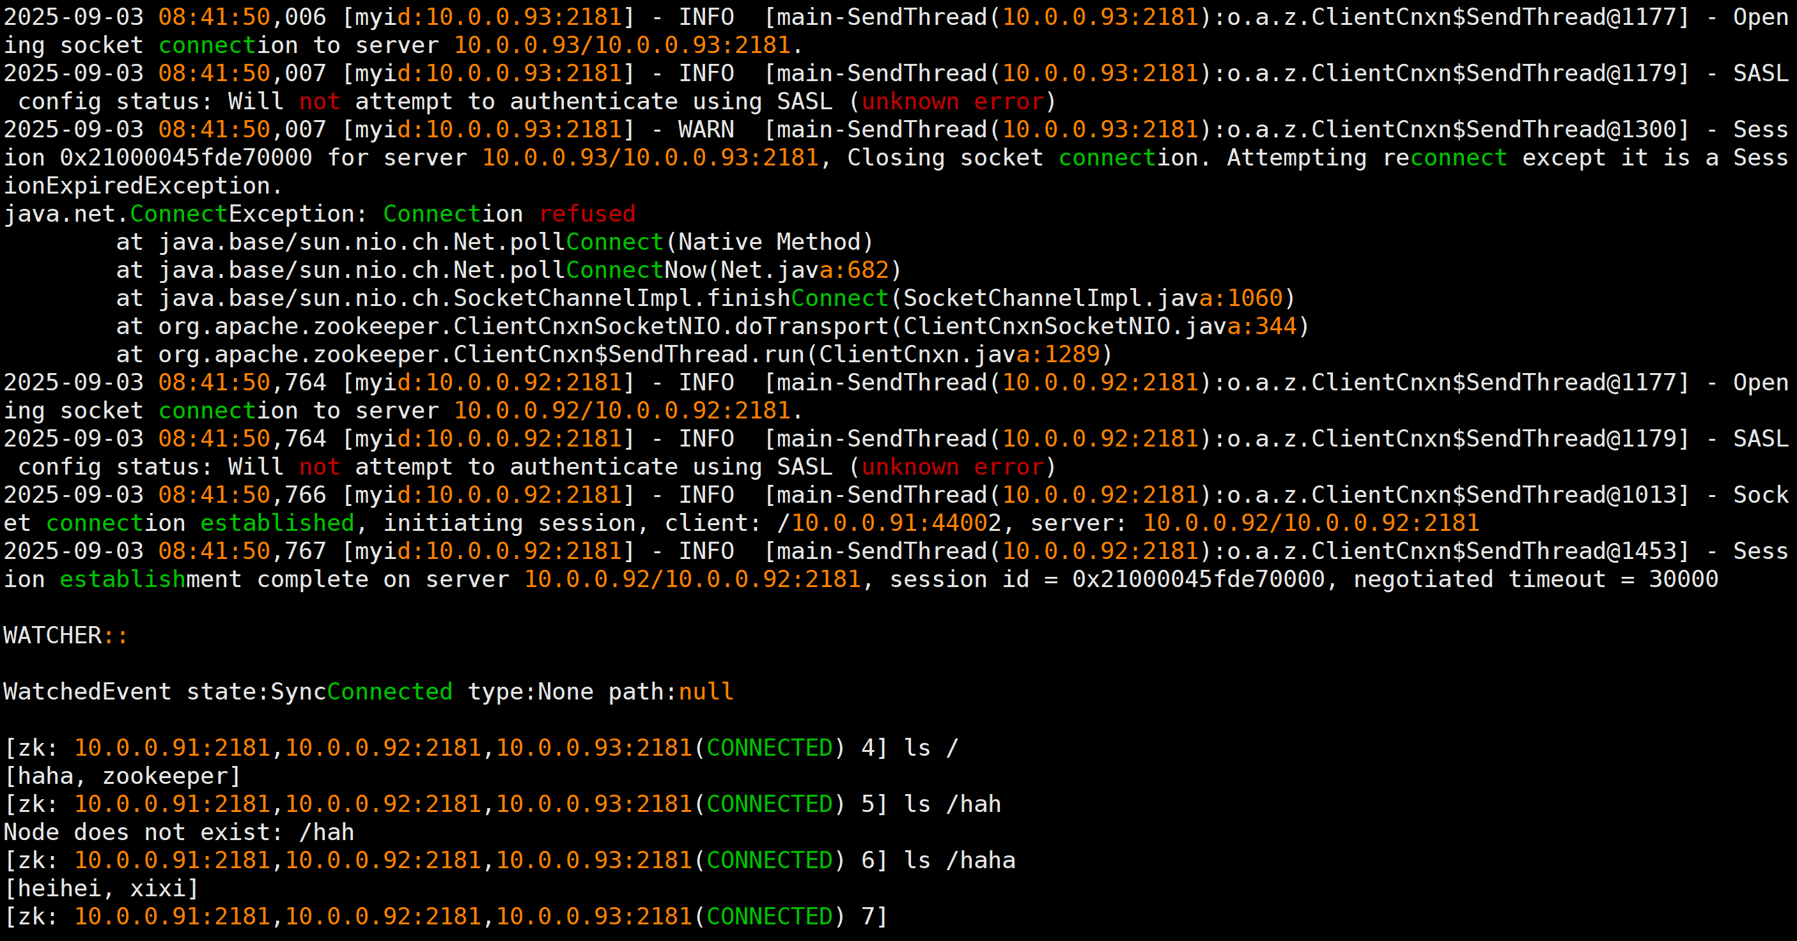
Task: Click the 'Net.pollConnectNow(Net.java:682)' stack line
Action: [509, 270]
